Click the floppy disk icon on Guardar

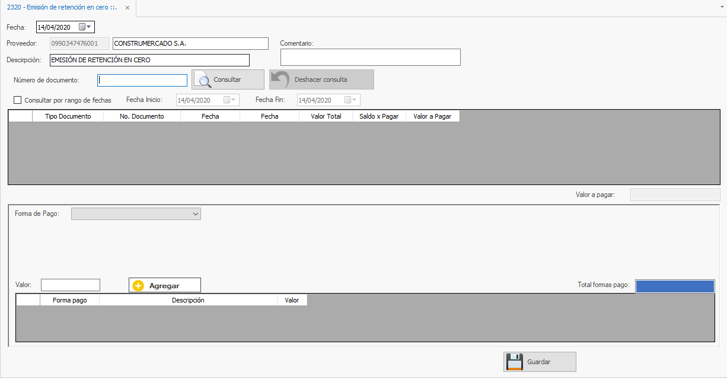click(x=514, y=362)
